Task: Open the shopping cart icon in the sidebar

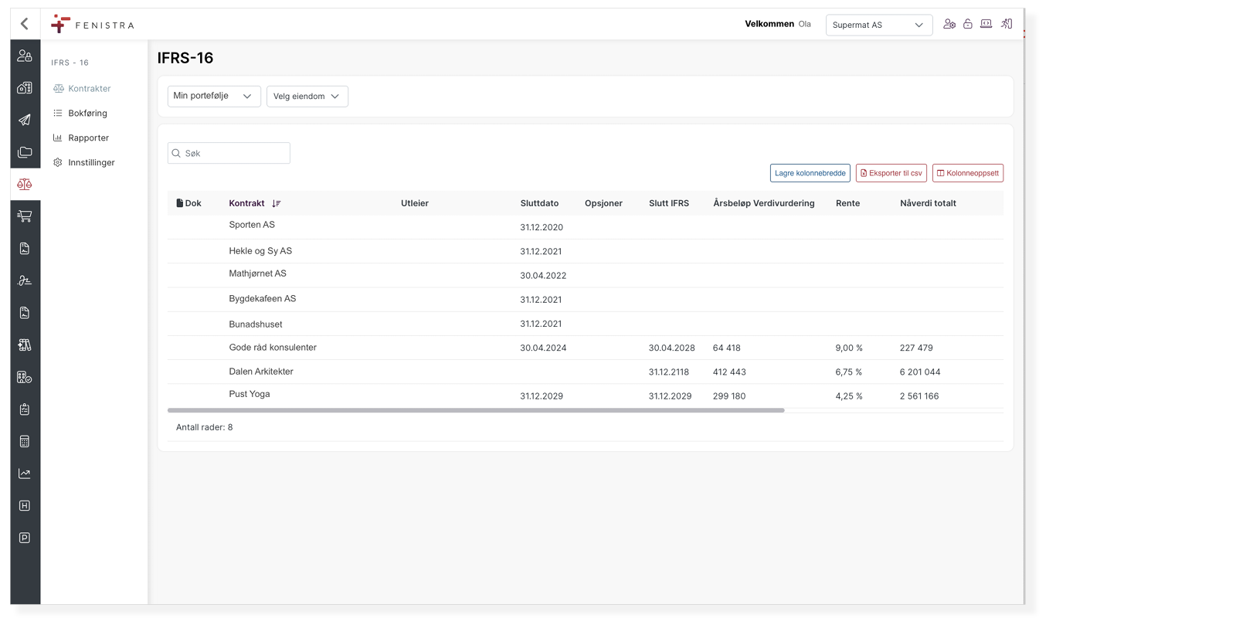Action: pos(25,216)
